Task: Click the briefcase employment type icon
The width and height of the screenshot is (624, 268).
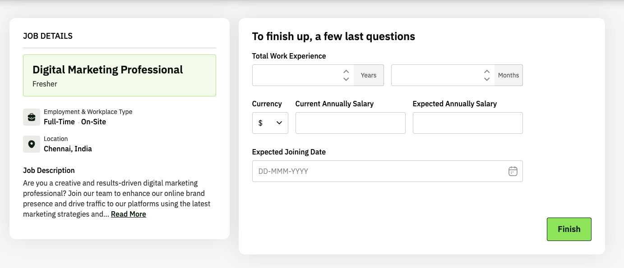Action: coord(32,117)
